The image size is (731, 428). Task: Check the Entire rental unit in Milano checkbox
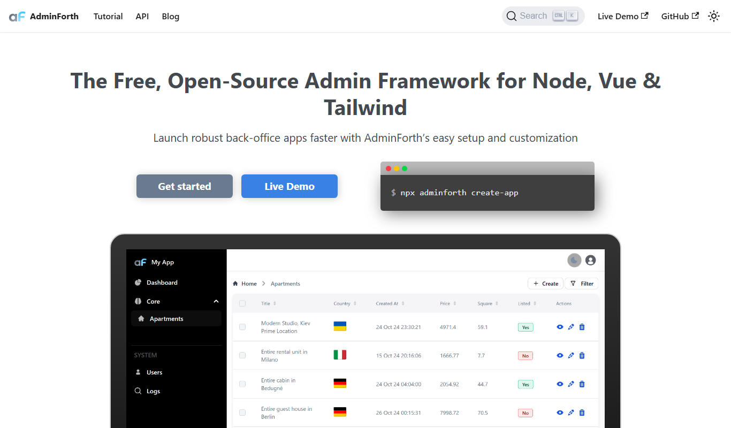[242, 355]
